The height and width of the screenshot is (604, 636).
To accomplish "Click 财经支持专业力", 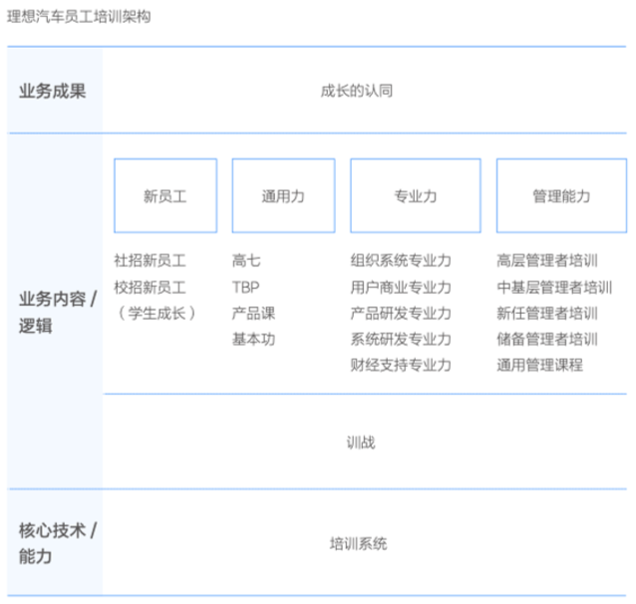I will 401,365.
